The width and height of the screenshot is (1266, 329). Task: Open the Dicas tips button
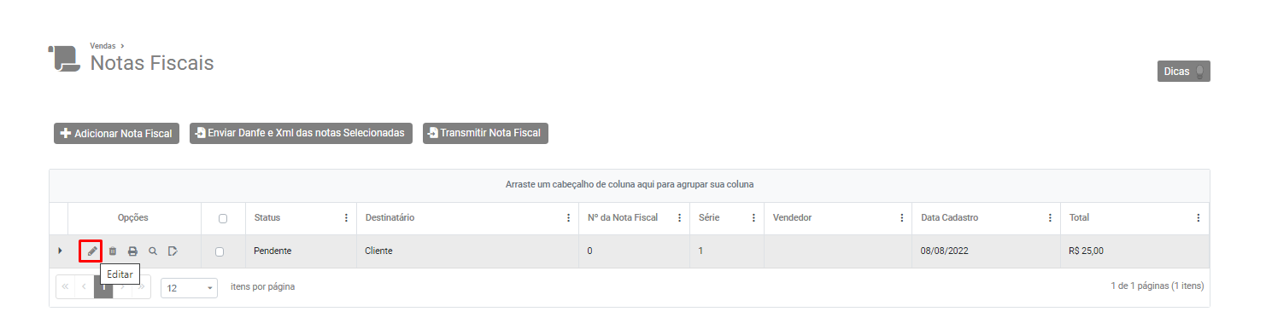pos(1183,72)
